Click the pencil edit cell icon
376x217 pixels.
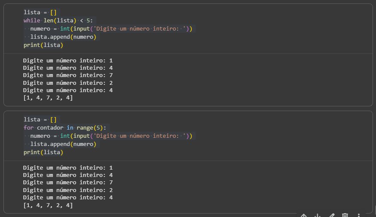coord(331,215)
